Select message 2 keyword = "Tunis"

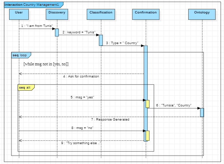point(79,32)
